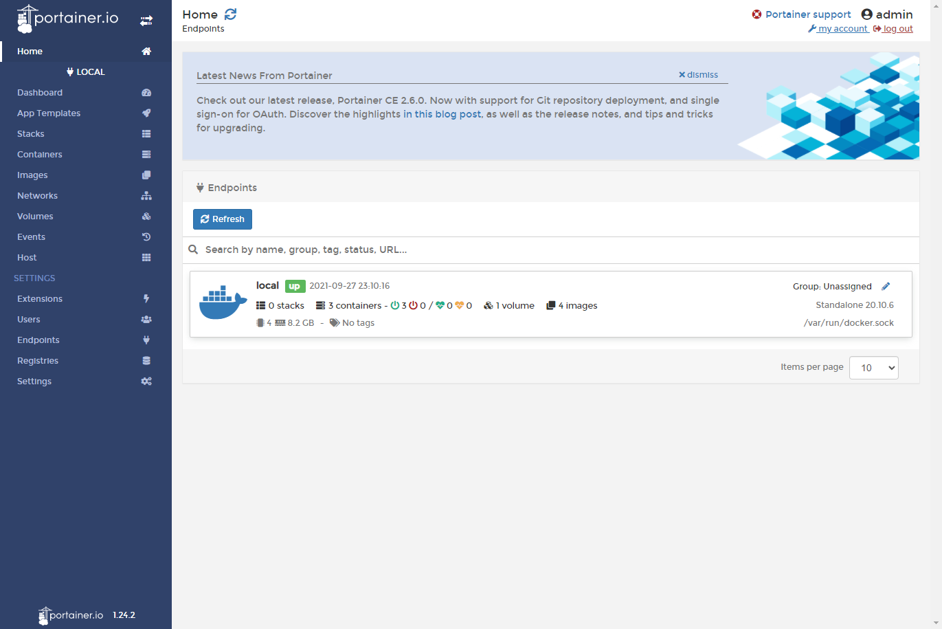This screenshot has width=942, height=629.
Task: Click the Extensions bolt icon
Action: point(146,299)
